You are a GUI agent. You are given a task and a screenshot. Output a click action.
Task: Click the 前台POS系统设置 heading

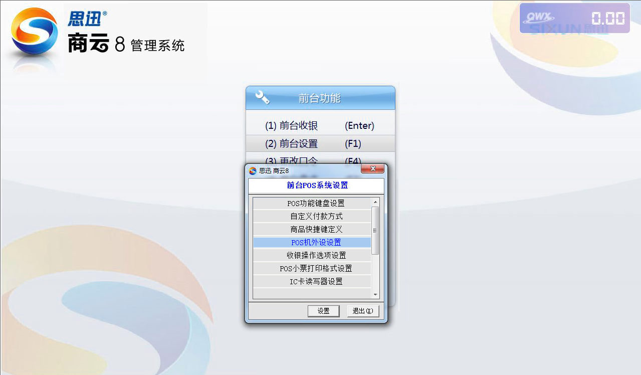317,185
